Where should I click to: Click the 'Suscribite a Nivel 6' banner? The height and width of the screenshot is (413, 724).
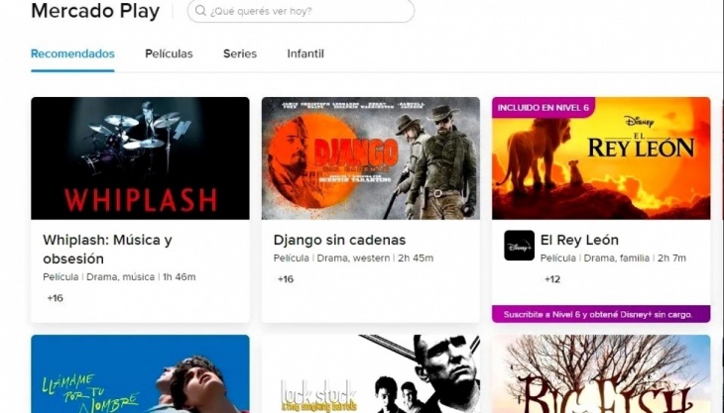click(601, 314)
